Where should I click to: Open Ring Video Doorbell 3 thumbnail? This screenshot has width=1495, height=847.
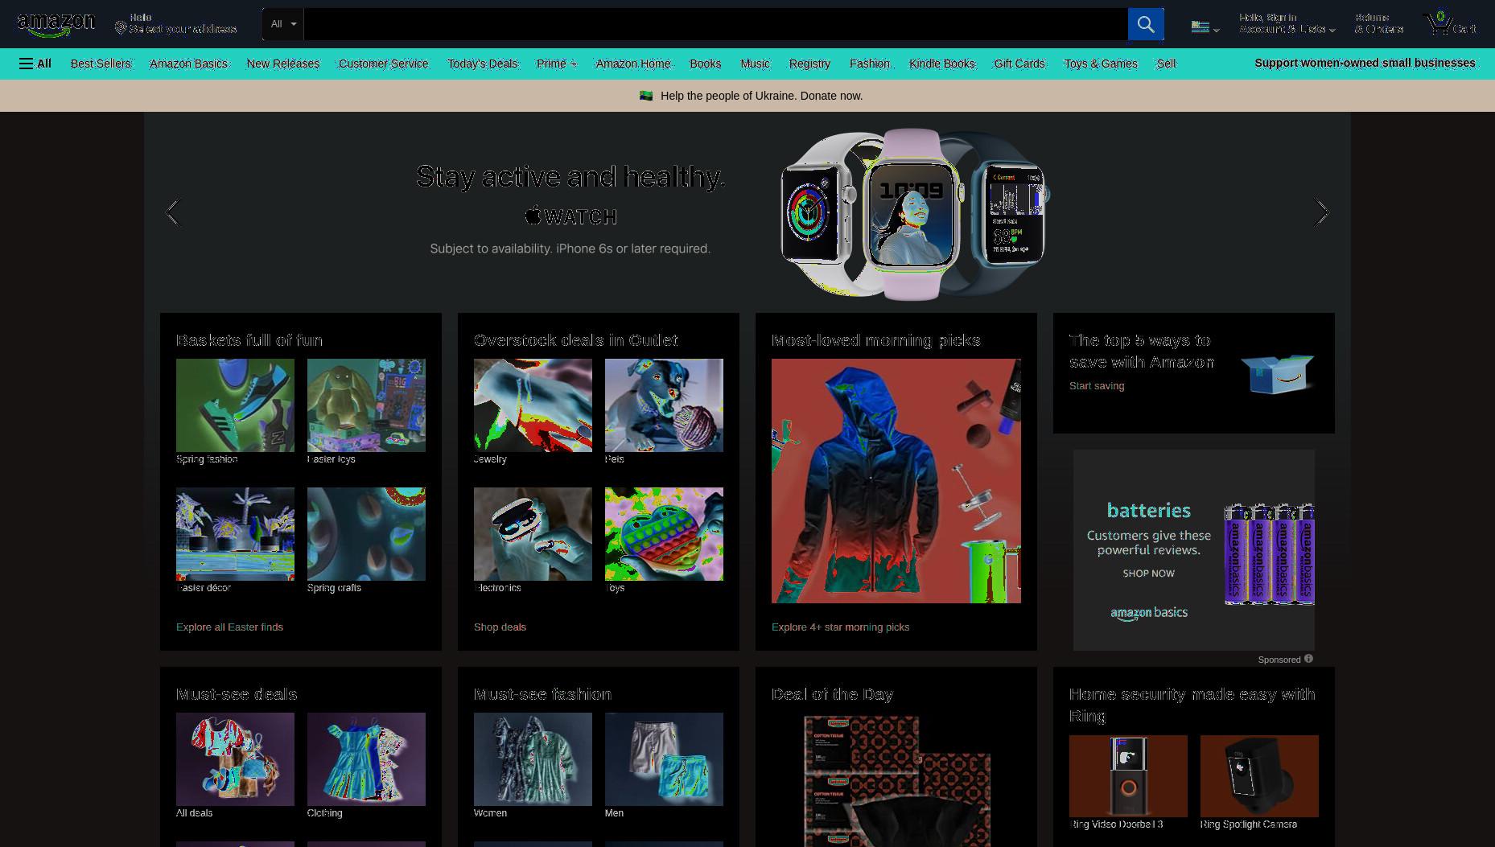[x=1128, y=776]
